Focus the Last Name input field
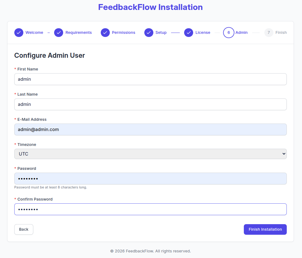302x258 pixels. pos(150,104)
